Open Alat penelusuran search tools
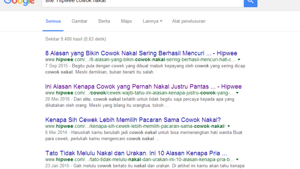The height and width of the screenshot is (169, 300). pos(189,21)
